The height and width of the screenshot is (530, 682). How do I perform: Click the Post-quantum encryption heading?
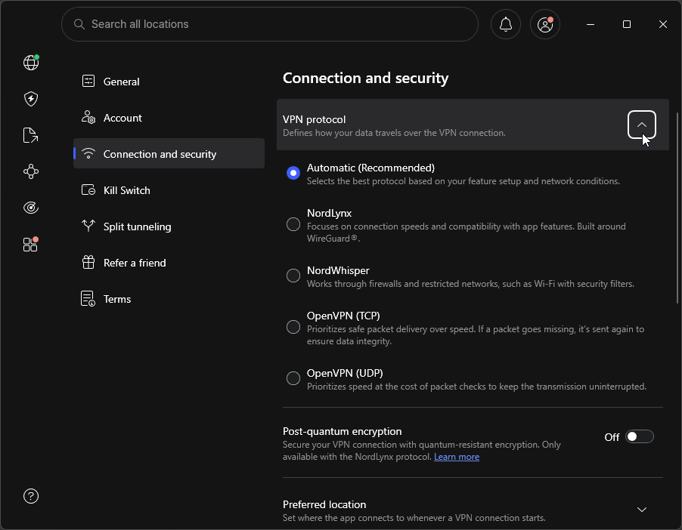click(343, 431)
